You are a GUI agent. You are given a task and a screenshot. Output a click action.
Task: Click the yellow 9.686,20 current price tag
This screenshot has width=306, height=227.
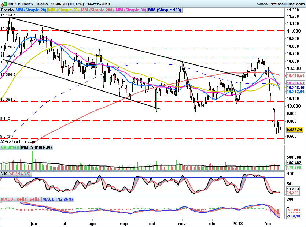(x=294, y=130)
